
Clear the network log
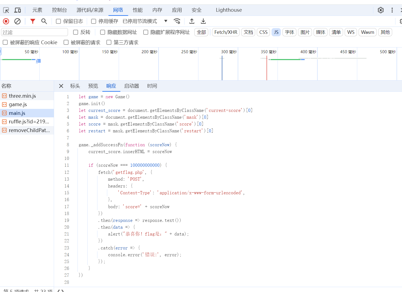coord(17,21)
